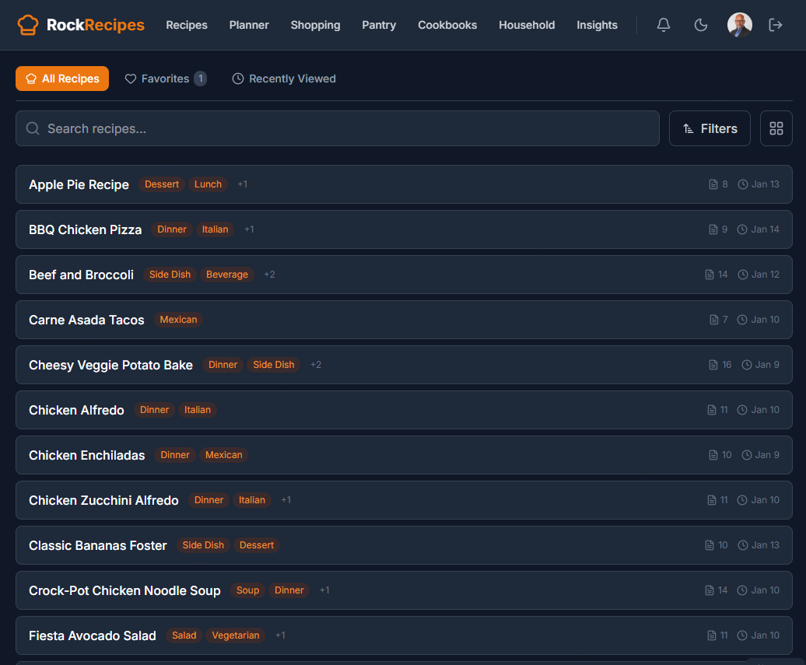Go to the Planner menu
The width and height of the screenshot is (806, 665).
tap(249, 25)
